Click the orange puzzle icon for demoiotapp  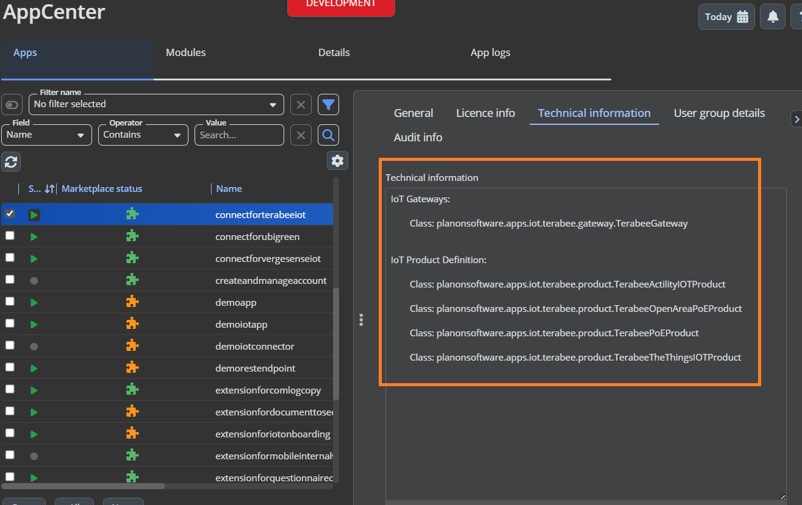pyautogui.click(x=132, y=323)
